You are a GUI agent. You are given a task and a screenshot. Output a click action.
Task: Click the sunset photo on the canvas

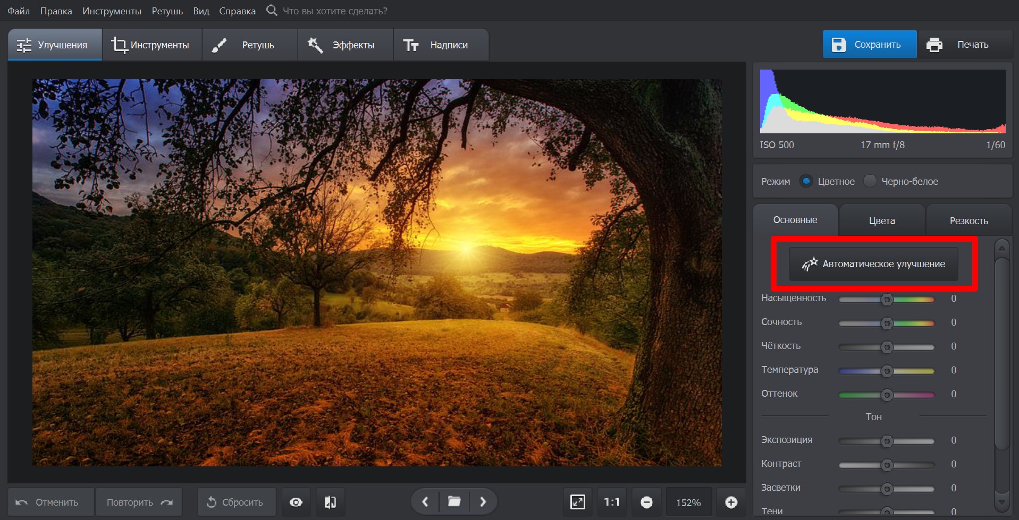click(x=377, y=272)
